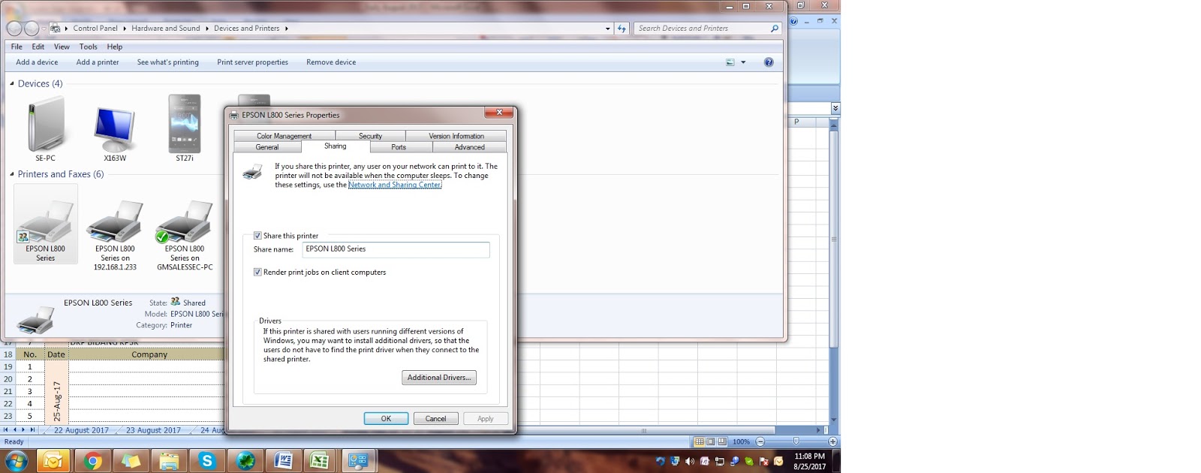Click the volume tray icon
Image resolution: width=1201 pixels, height=473 pixels.
click(690, 461)
